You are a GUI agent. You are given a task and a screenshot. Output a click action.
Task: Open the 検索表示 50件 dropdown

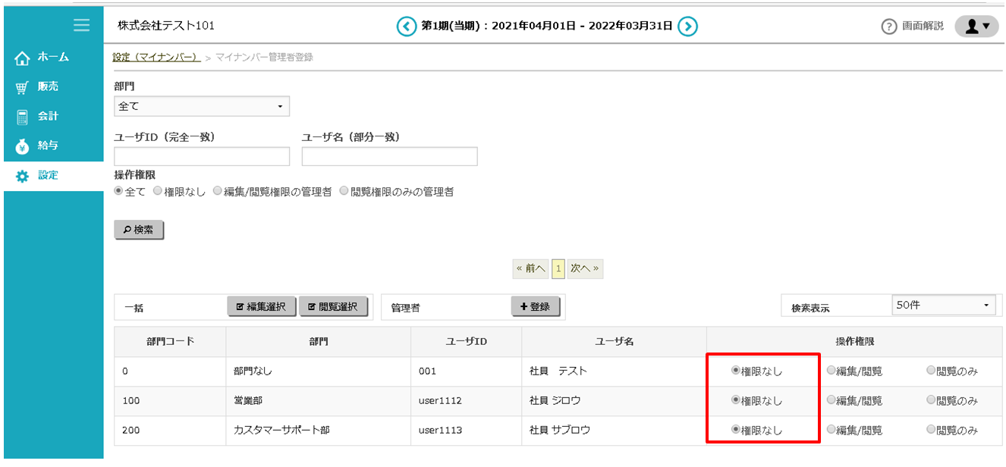944,306
